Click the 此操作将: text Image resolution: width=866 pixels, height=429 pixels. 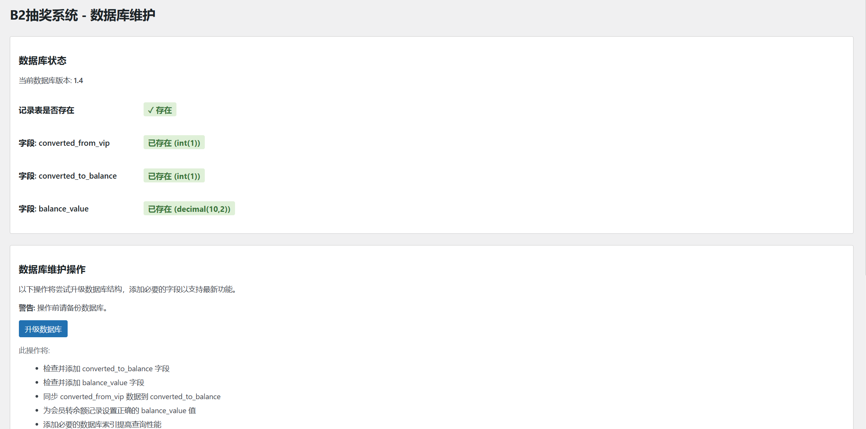[34, 350]
